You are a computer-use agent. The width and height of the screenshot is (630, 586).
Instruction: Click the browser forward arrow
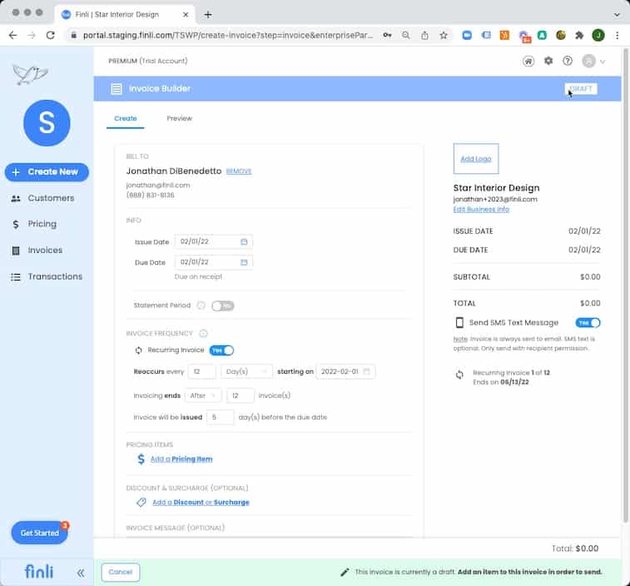click(32, 35)
